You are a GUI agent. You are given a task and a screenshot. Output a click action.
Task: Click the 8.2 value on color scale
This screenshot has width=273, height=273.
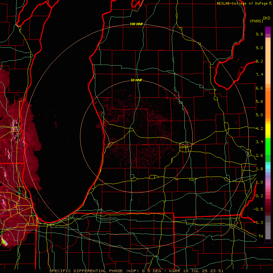tap(259, 61)
